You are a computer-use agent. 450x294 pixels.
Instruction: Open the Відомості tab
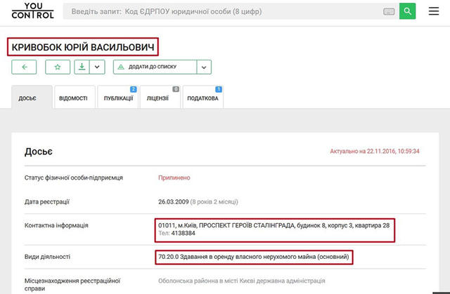click(x=74, y=99)
